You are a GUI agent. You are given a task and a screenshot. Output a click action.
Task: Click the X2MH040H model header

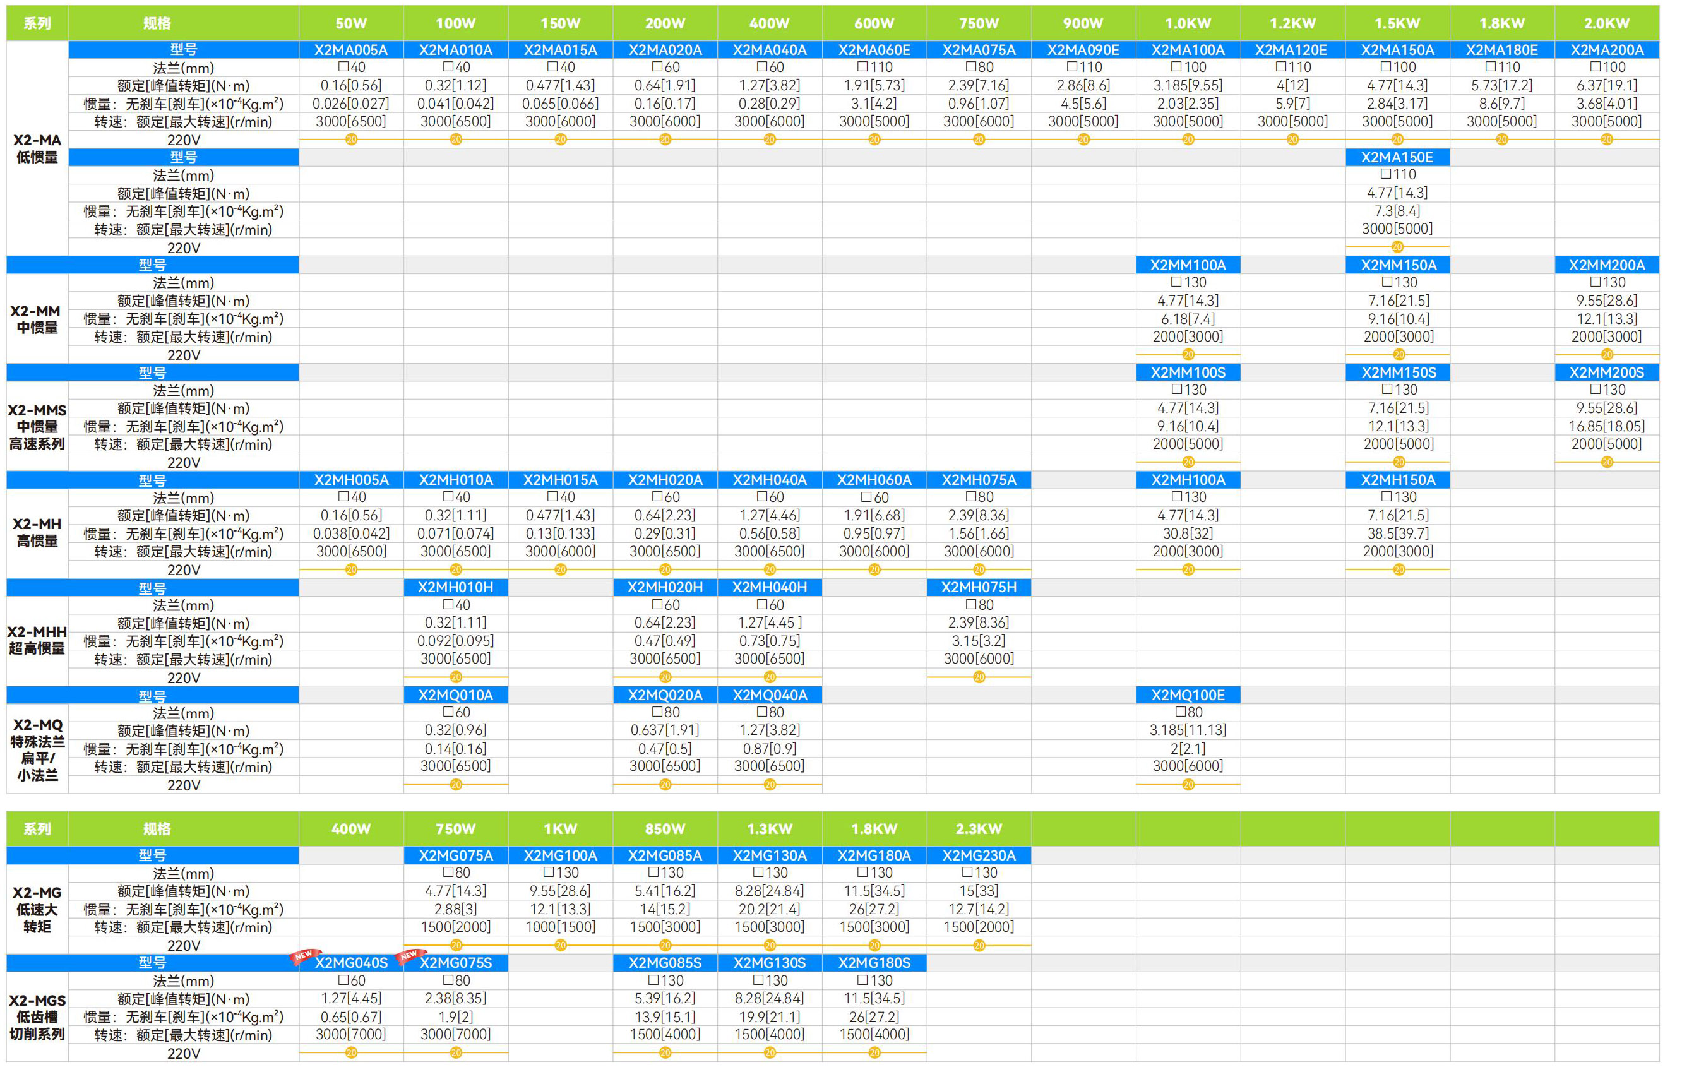click(x=769, y=587)
